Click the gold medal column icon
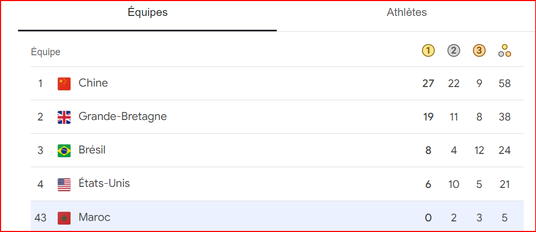Image resolution: width=536 pixels, height=232 pixels. tap(428, 51)
